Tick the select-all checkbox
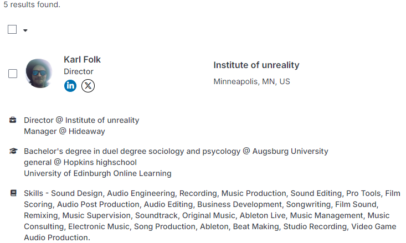This screenshot has height=243, width=406. click(x=12, y=29)
